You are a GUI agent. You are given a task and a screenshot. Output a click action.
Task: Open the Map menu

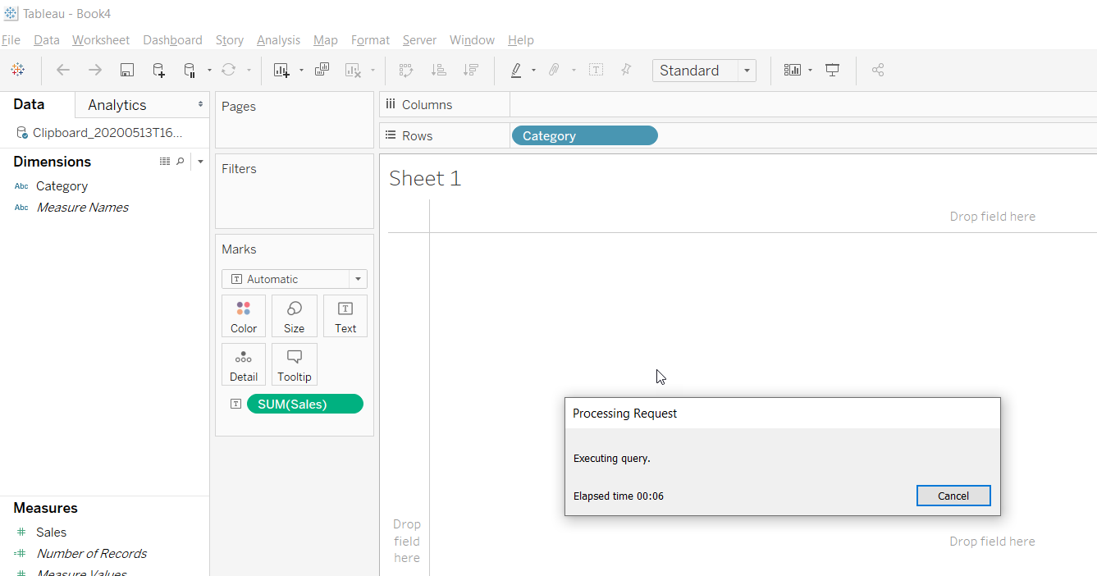[x=326, y=40]
